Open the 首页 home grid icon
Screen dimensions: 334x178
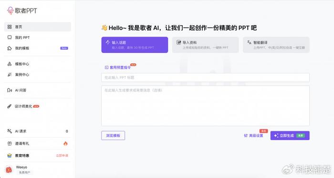[10, 27]
